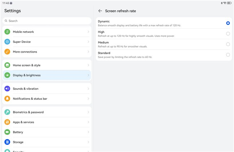Viewport: 234px width, 152px height.
Task: Click the orange More connections link icon
Action: [x=7, y=52]
